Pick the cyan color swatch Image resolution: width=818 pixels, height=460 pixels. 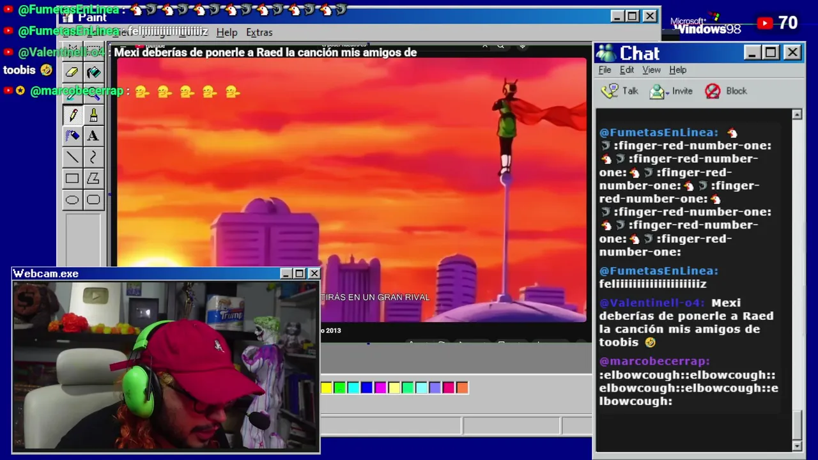point(353,387)
